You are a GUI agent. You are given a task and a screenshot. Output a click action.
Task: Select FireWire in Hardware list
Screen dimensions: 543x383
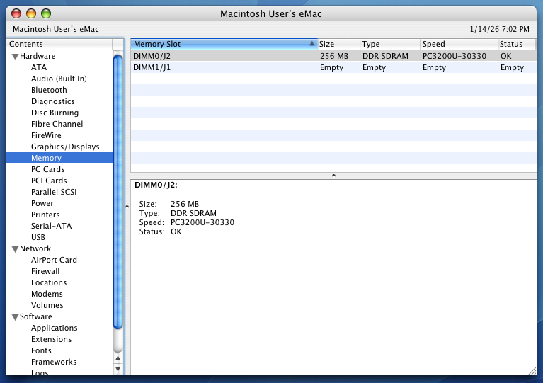click(46, 135)
